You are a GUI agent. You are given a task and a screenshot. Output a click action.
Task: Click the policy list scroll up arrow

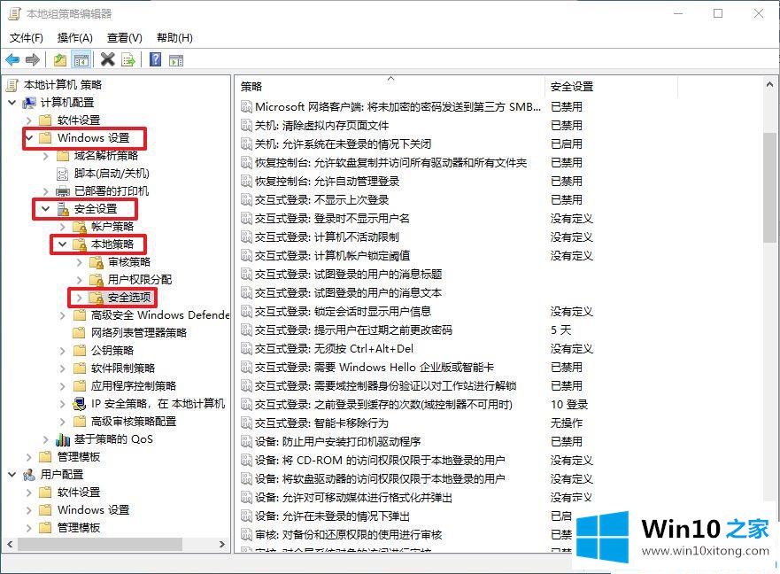click(x=769, y=85)
